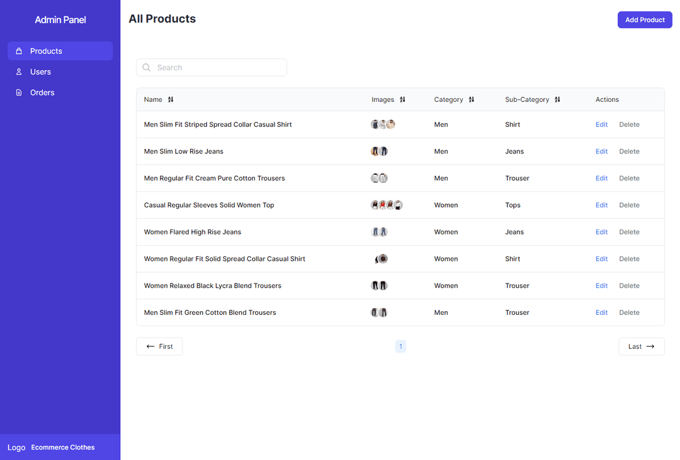The image size is (680, 460).
Task: Edit the Men Slim Low Rise Jeans product
Action: coord(601,151)
